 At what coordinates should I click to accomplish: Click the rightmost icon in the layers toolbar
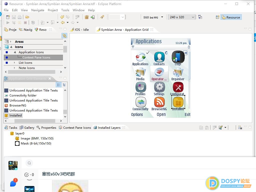click(240, 127)
